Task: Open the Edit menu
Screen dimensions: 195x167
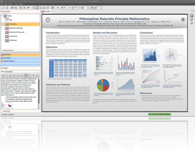Action: (6, 4)
